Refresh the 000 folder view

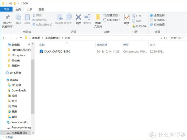[165, 38]
